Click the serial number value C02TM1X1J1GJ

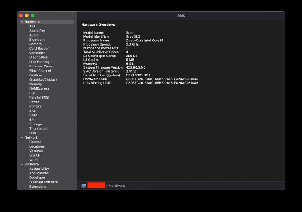(x=138, y=75)
